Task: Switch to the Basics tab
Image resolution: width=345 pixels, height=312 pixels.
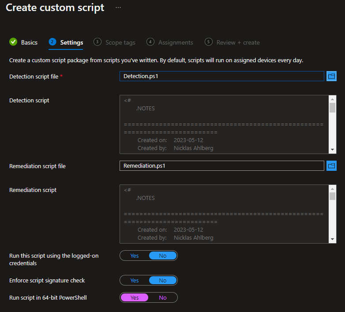Action: (x=29, y=43)
